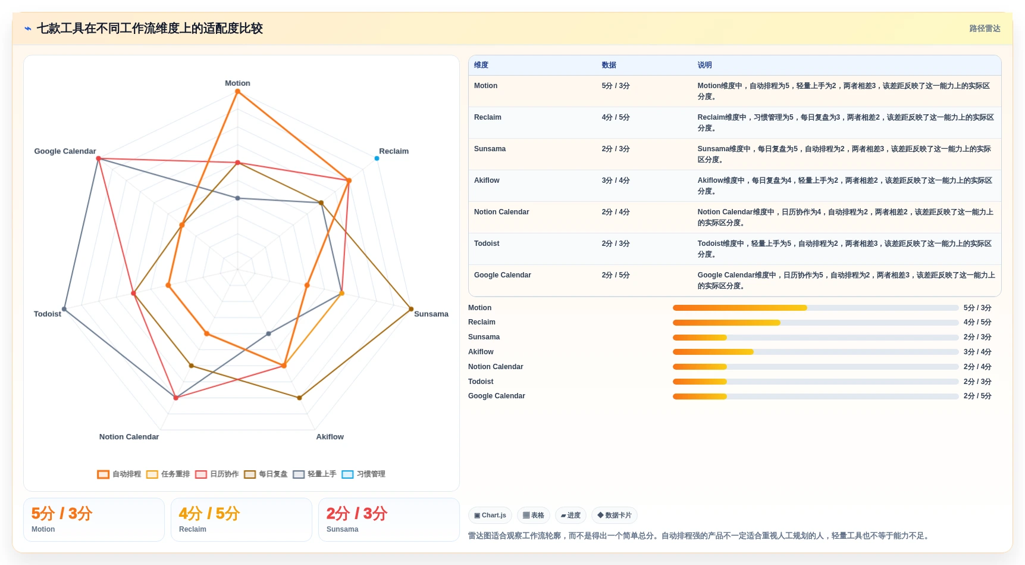Viewport: 1025px width, 565px height.
Task: Open the Motion 5分 / 3分 stat card
Action: click(94, 520)
